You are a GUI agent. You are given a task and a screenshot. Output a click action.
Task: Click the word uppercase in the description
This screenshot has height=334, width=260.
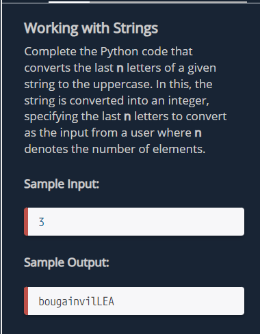click(122, 85)
